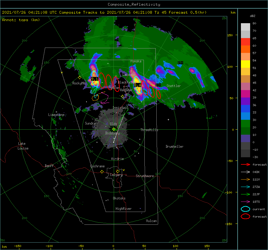268x250 pixels.
Task: Click the red forecast ellipse legend symbol
Action: (245, 216)
